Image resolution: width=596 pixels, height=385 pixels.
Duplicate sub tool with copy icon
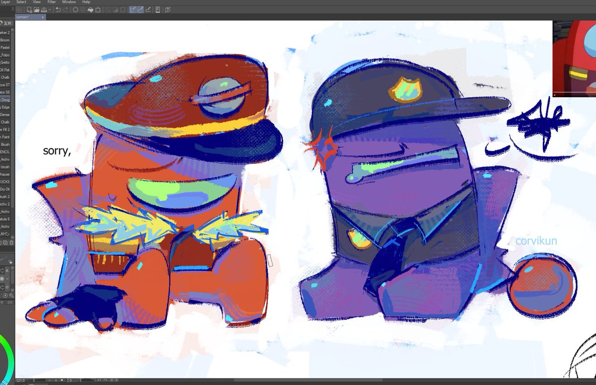5,243
